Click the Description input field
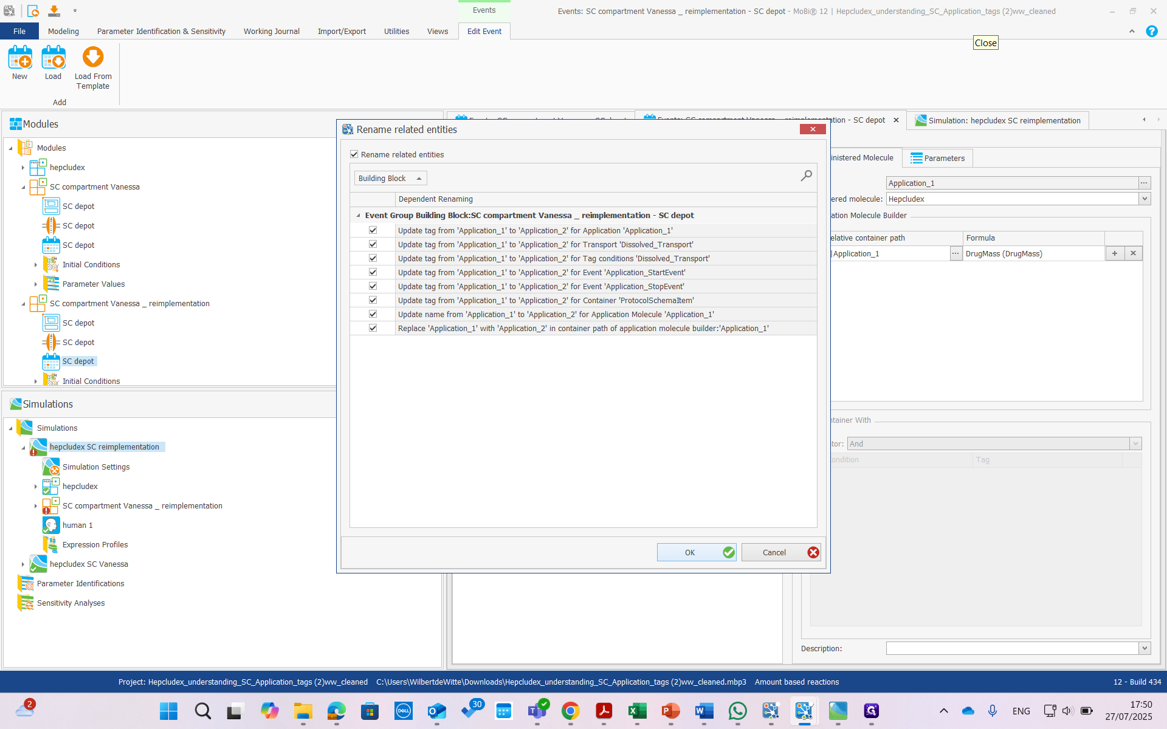This screenshot has width=1167, height=729. pyautogui.click(x=1011, y=648)
